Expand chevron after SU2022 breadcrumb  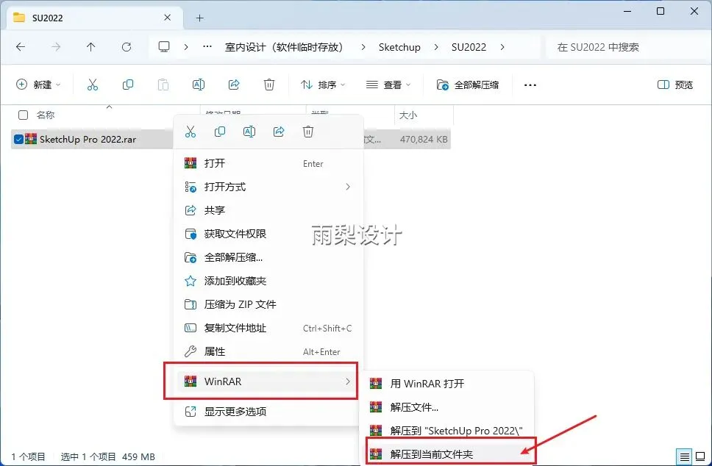point(502,47)
